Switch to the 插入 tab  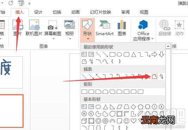[x=20, y=12]
